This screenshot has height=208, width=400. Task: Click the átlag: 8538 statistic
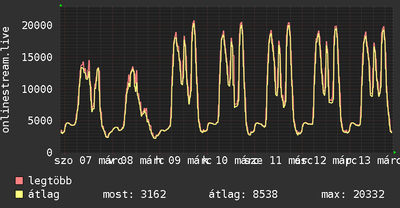click(x=243, y=194)
